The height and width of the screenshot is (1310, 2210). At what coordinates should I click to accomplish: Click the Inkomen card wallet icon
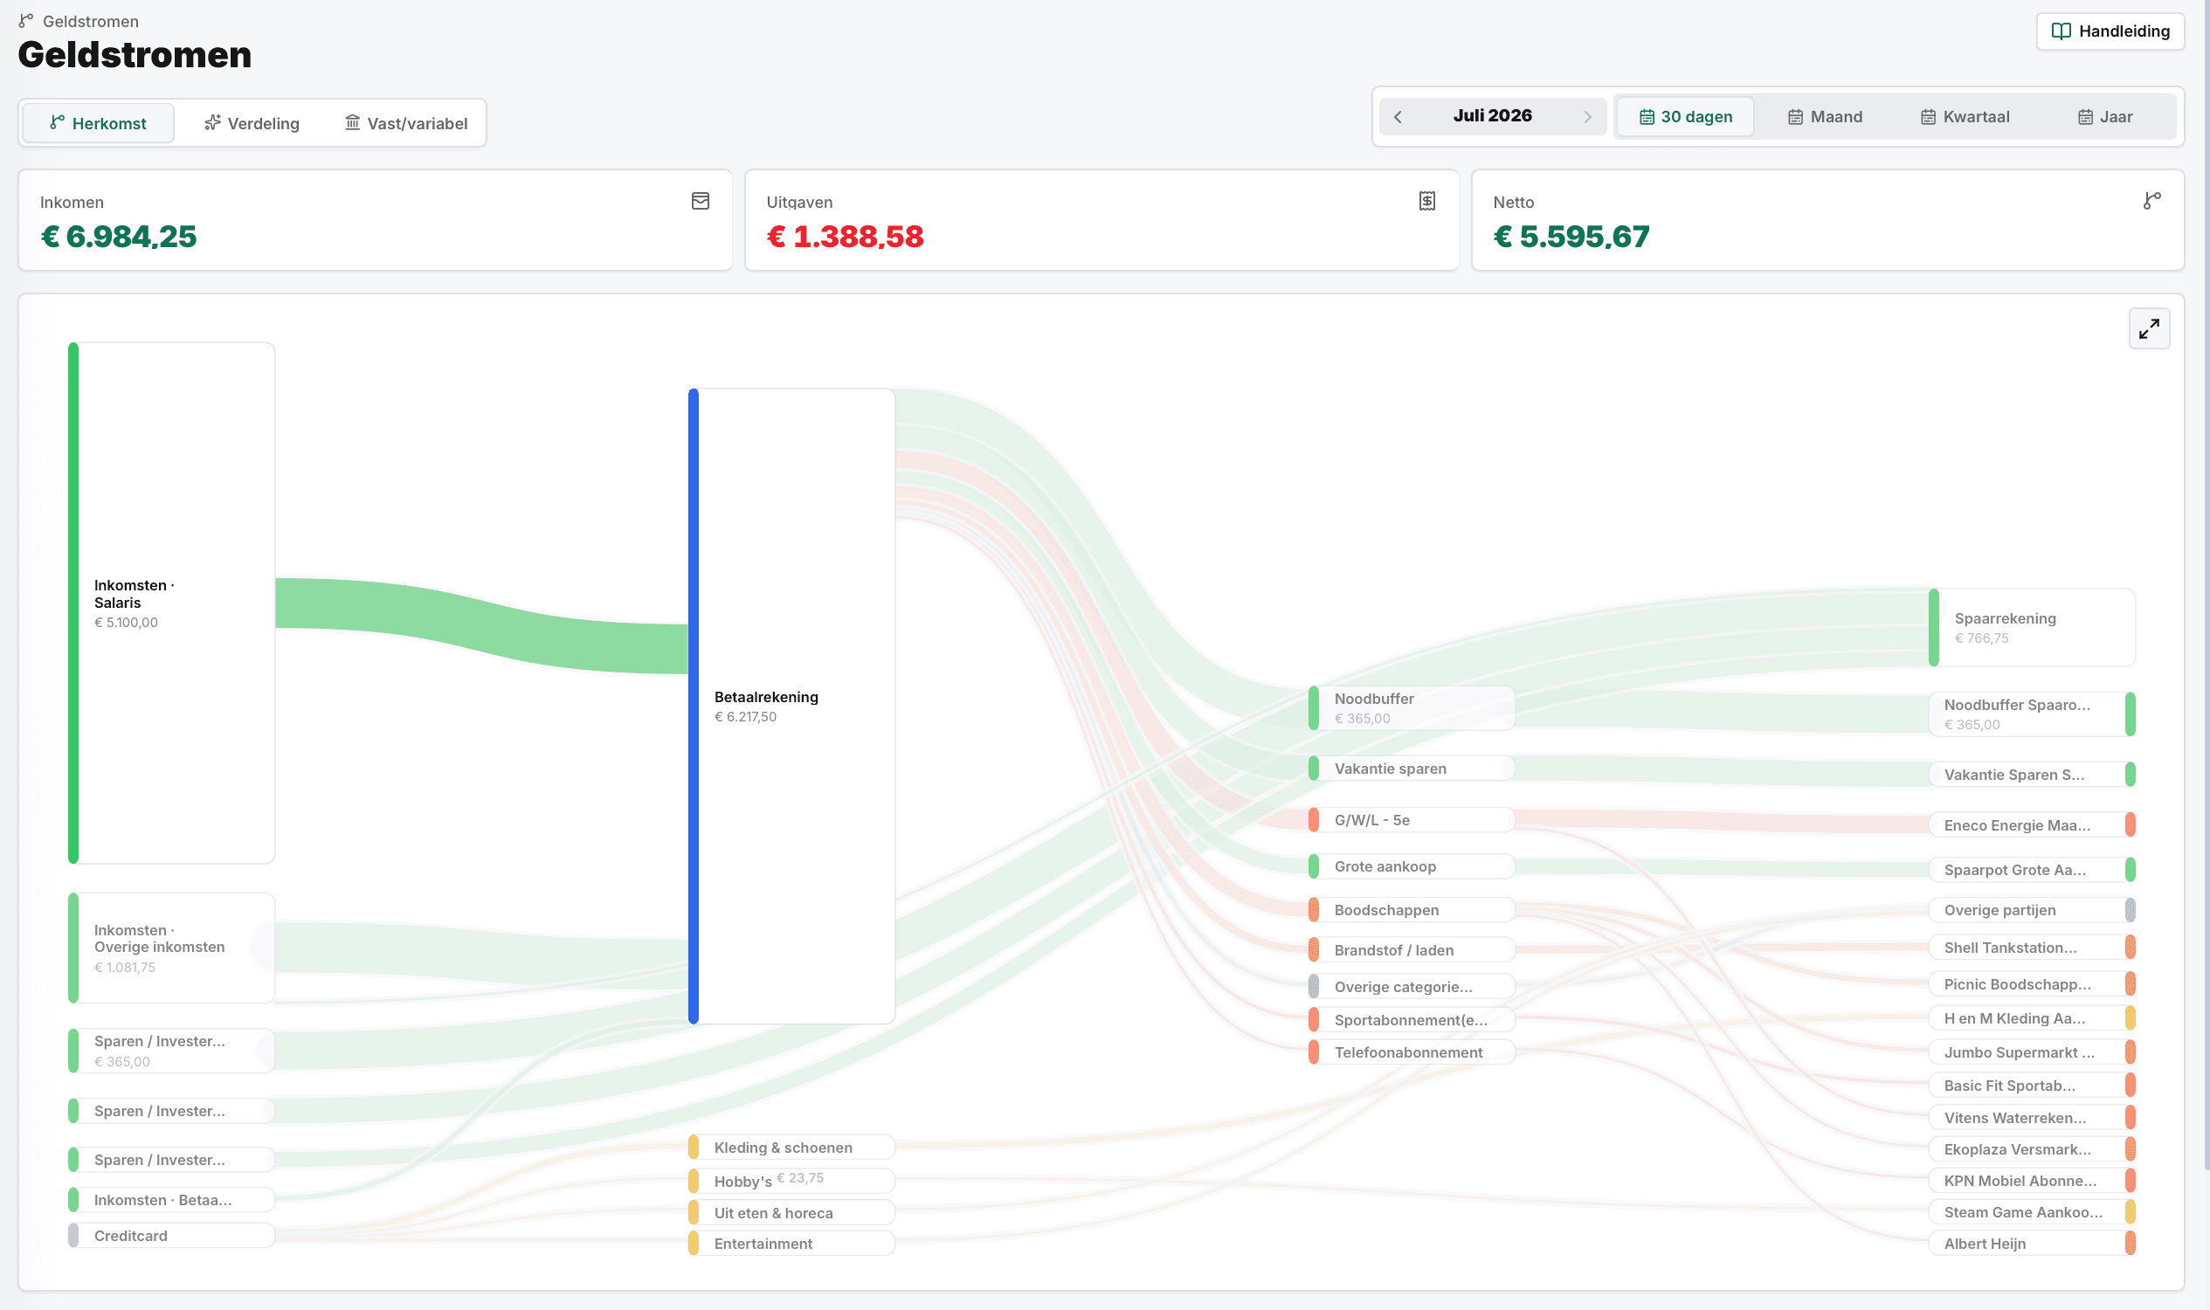tap(701, 201)
